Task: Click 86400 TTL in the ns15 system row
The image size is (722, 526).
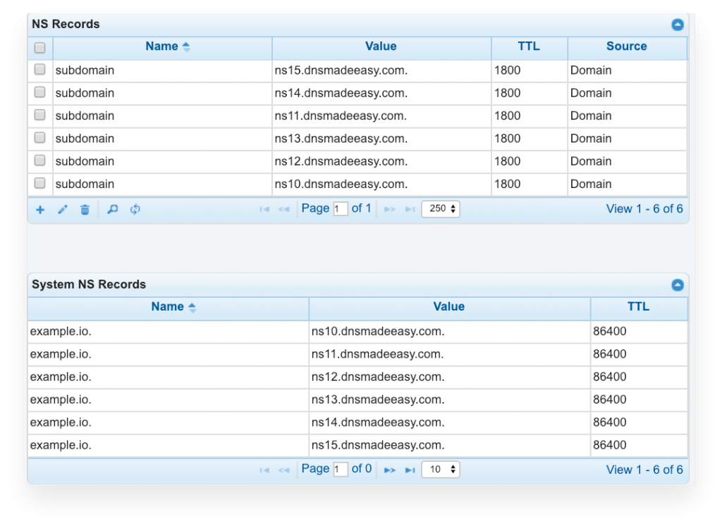Action: (x=610, y=445)
